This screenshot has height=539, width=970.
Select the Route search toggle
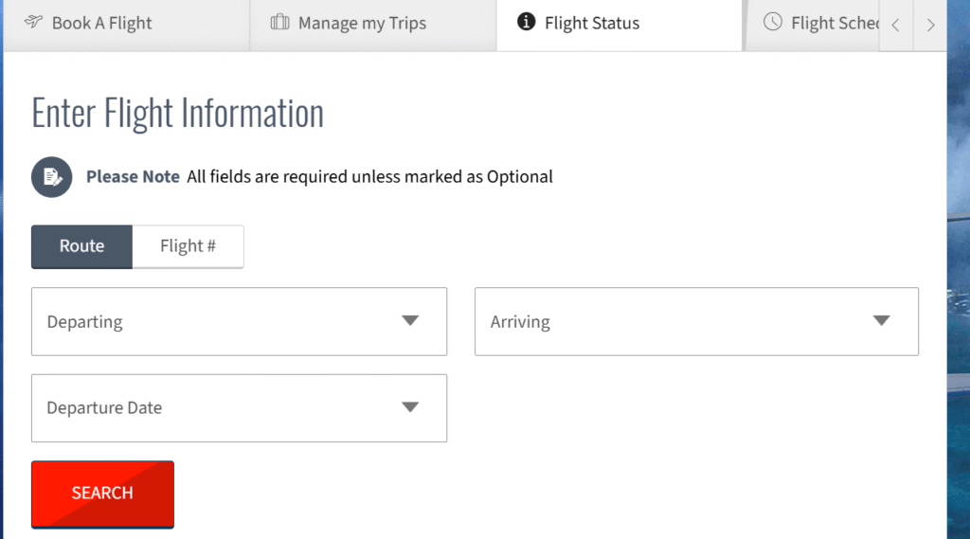81,246
